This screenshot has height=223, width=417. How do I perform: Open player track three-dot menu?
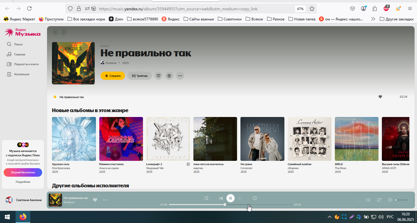[105, 200]
